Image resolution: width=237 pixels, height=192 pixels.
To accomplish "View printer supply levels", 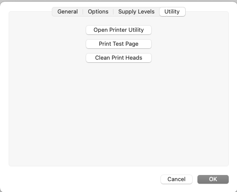I will coord(137,12).
